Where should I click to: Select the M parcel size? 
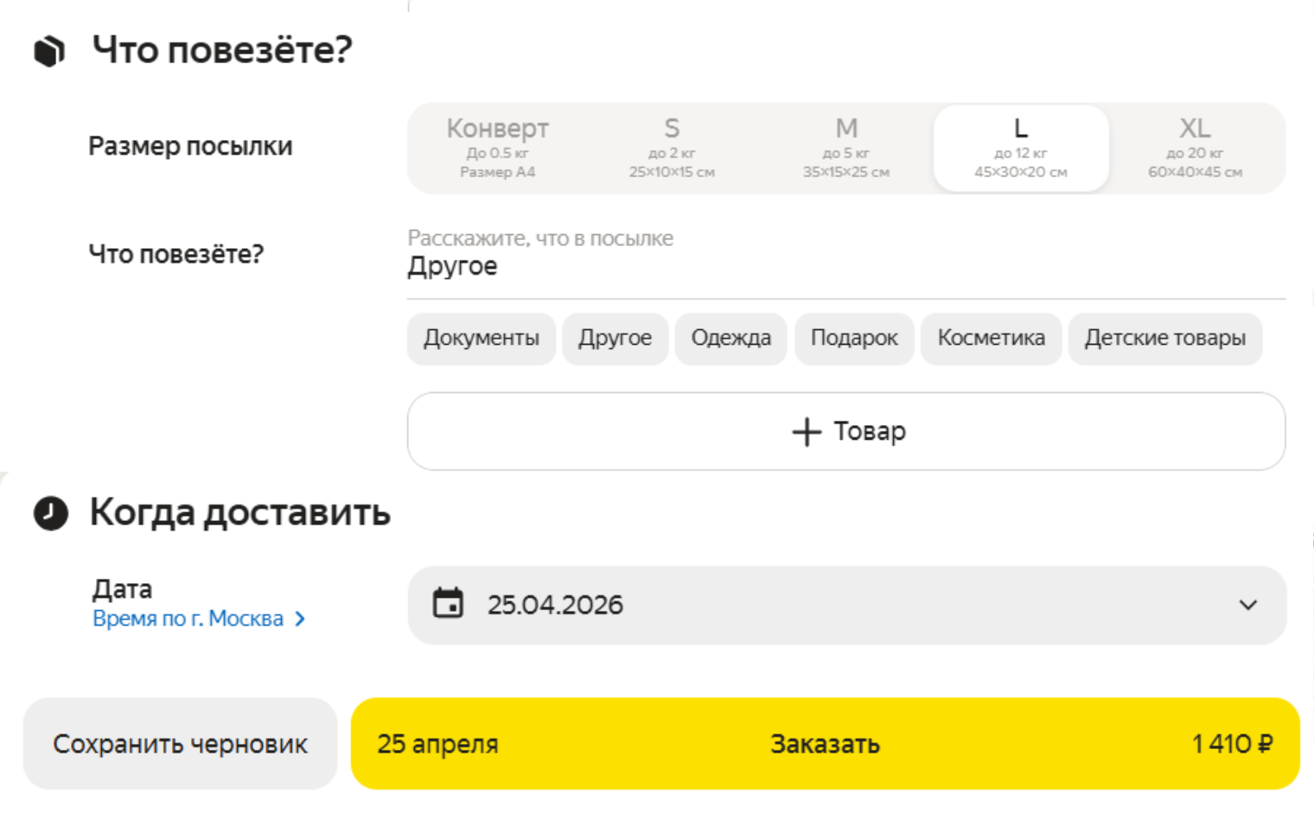pyautogui.click(x=846, y=149)
